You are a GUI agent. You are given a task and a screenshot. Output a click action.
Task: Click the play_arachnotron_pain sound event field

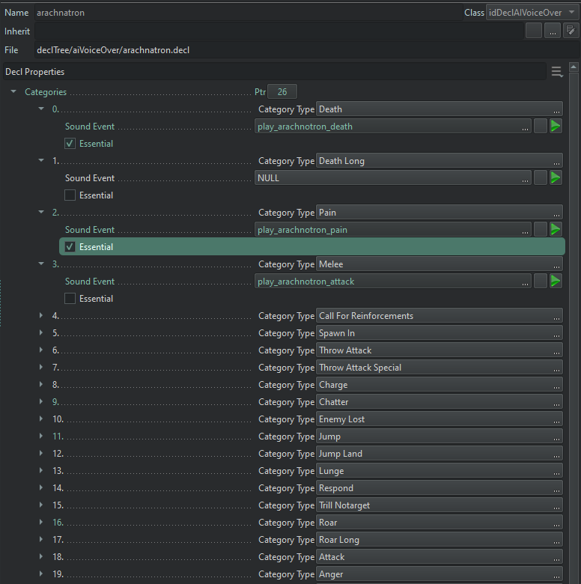(x=392, y=229)
